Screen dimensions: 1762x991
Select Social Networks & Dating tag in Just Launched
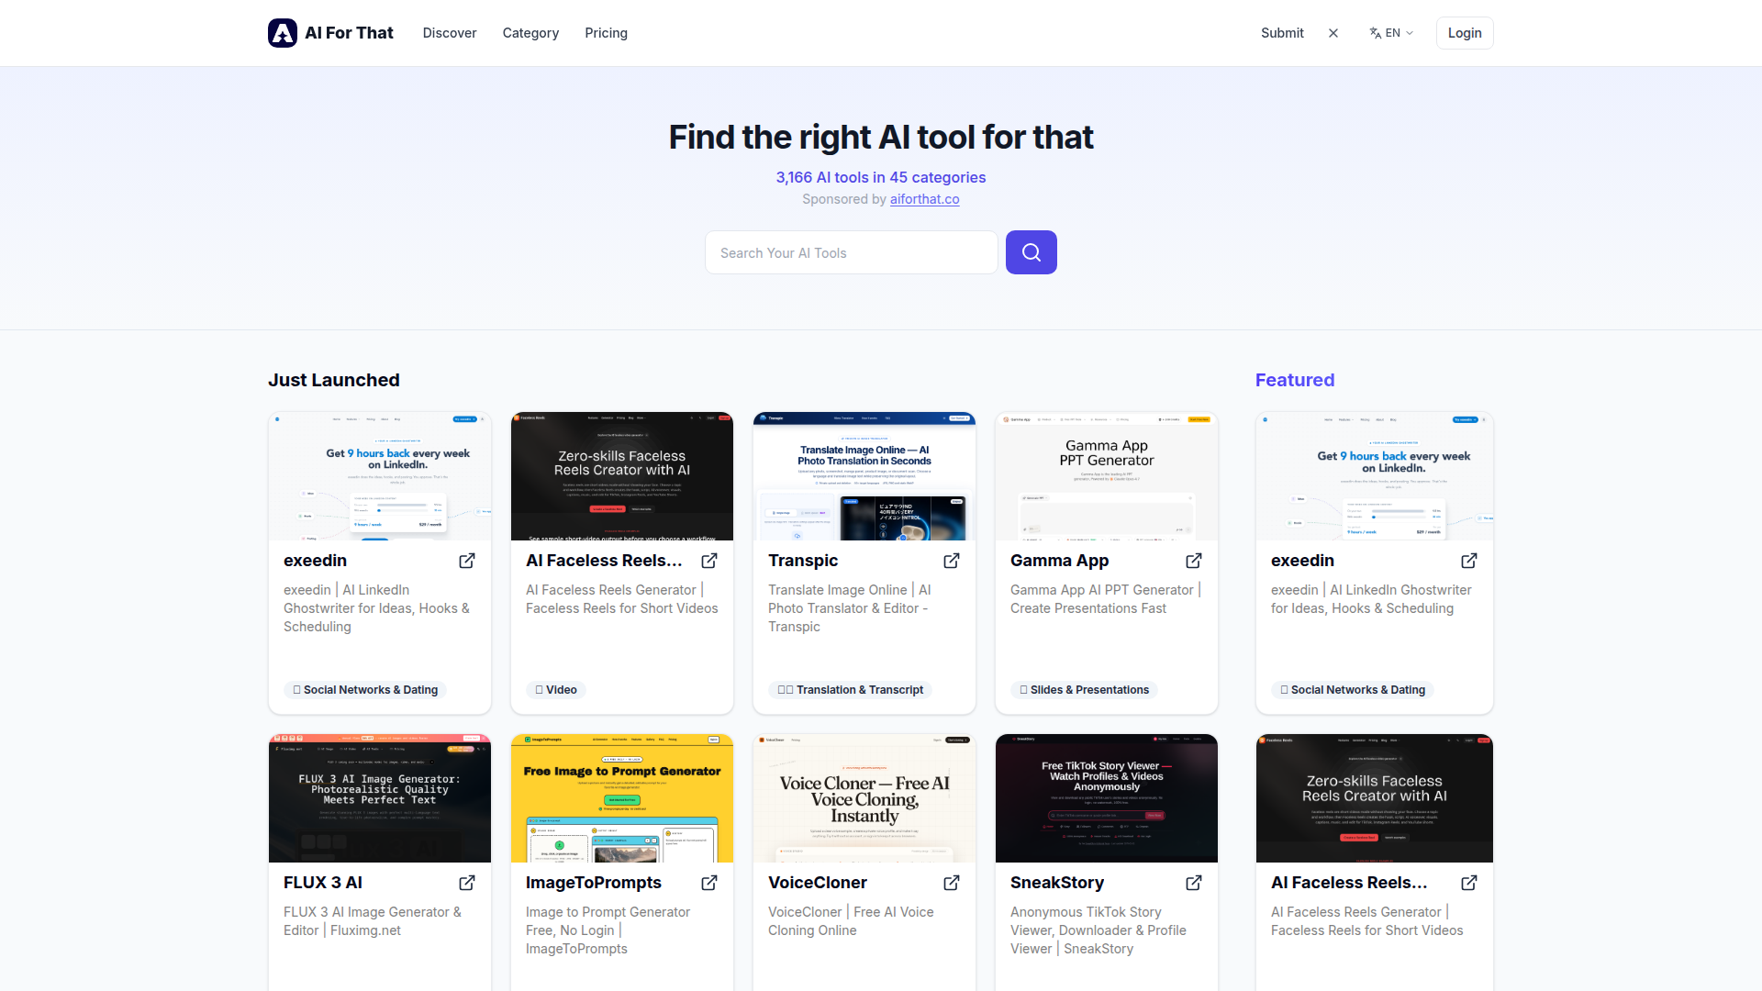pyautogui.click(x=365, y=690)
